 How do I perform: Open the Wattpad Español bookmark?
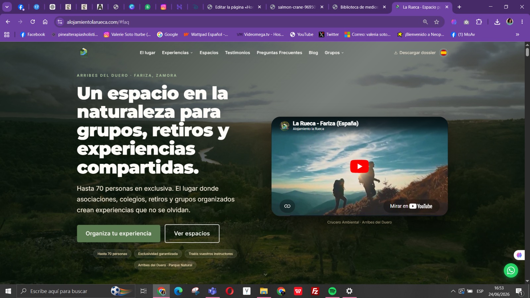point(206,34)
